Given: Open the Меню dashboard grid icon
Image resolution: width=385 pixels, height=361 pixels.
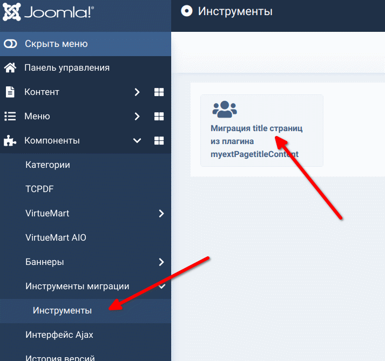Looking at the screenshot, I should (159, 117).
